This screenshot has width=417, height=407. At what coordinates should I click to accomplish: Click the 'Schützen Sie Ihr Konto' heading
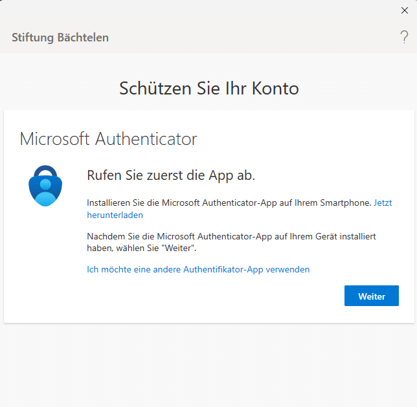(208, 89)
